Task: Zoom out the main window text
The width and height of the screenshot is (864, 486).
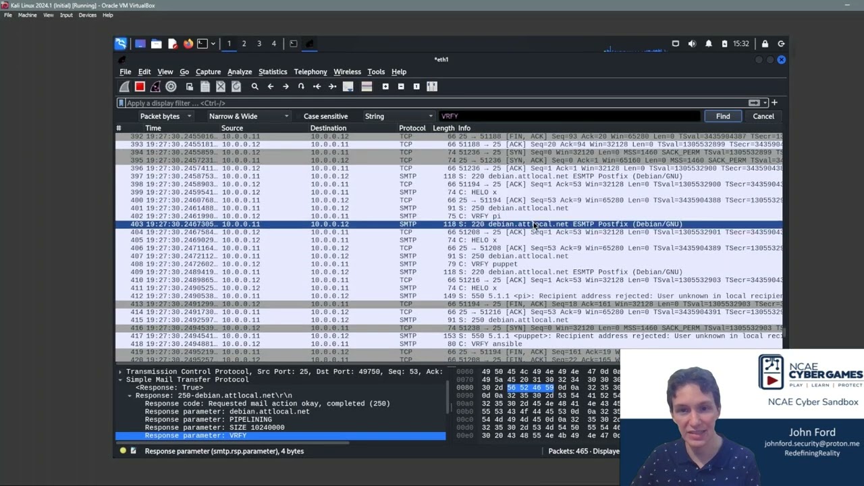Action: (401, 86)
